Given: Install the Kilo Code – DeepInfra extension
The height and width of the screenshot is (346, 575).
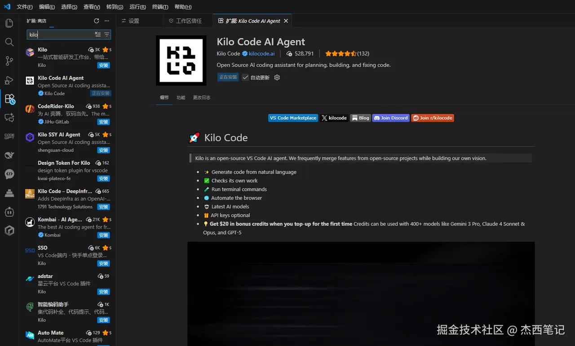Looking at the screenshot, I should (x=104, y=206).
